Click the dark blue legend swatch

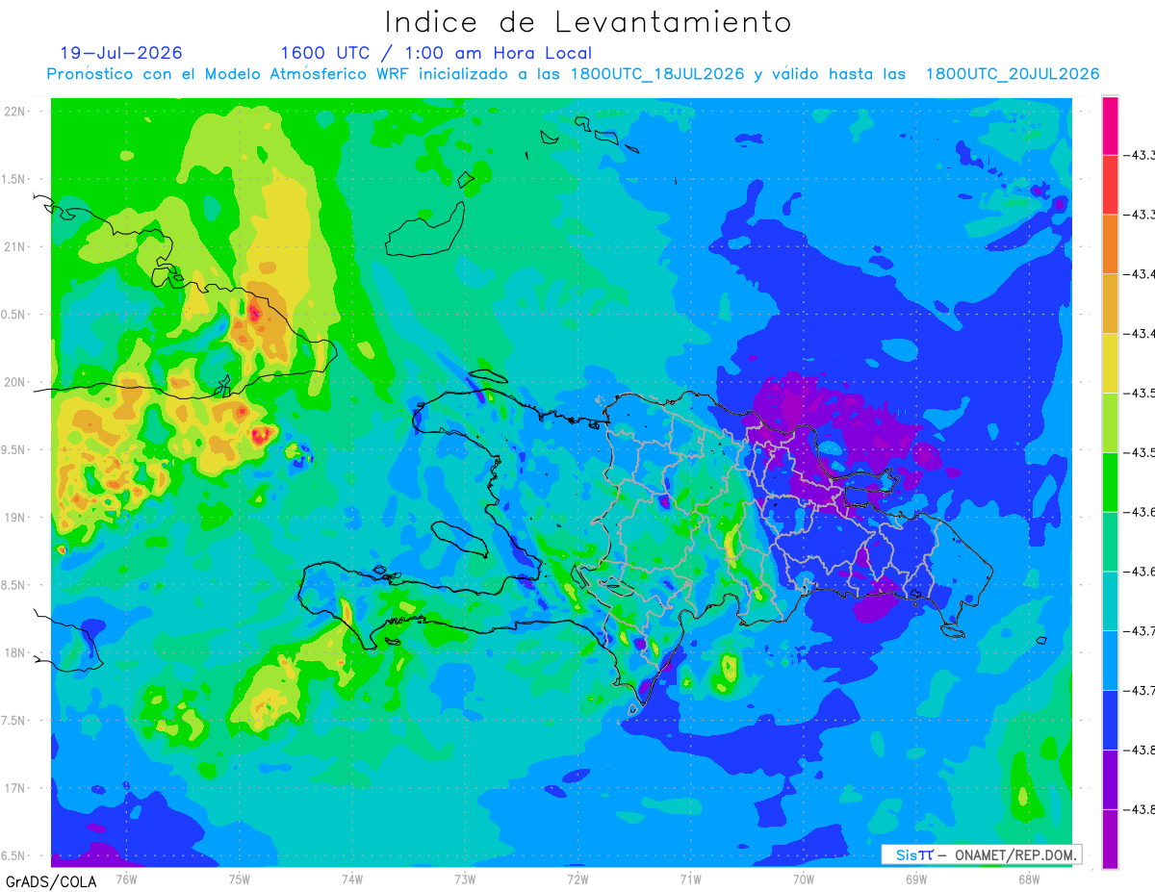tap(1110, 719)
